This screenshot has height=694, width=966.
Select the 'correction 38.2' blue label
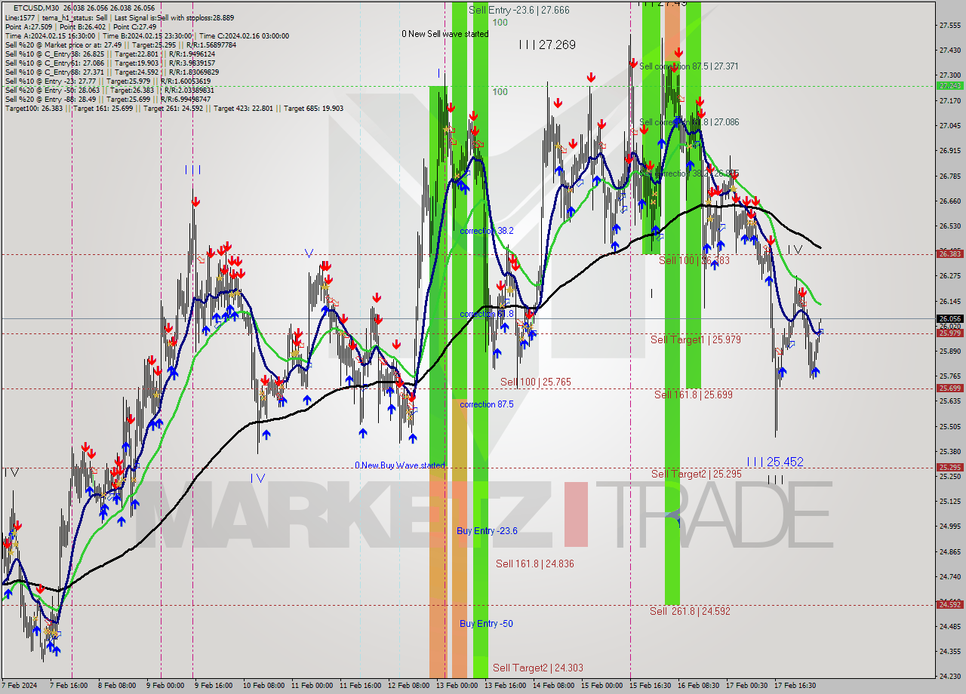(x=487, y=231)
